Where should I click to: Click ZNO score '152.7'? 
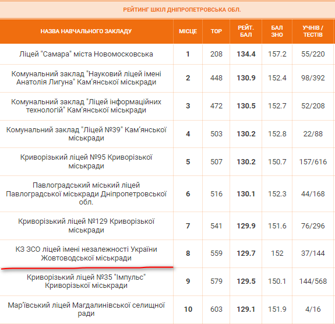tap(277, 106)
